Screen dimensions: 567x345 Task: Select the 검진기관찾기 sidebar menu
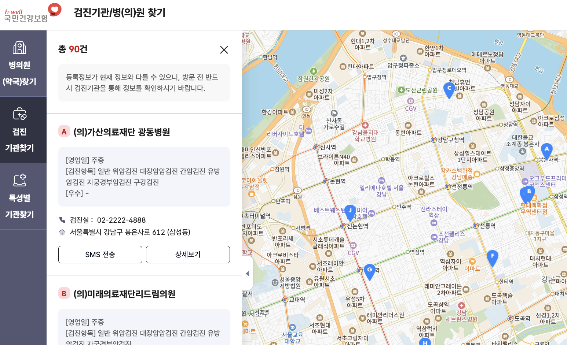coord(23,130)
